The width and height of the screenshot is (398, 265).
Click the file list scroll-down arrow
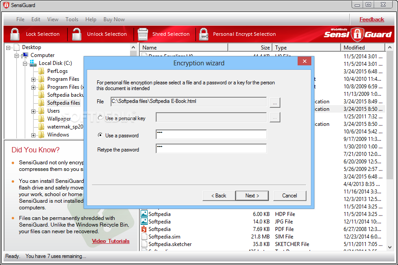[x=390, y=247]
